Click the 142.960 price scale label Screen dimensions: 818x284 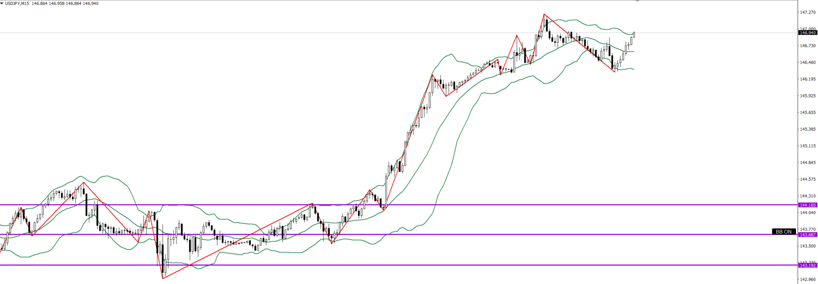coord(807,280)
